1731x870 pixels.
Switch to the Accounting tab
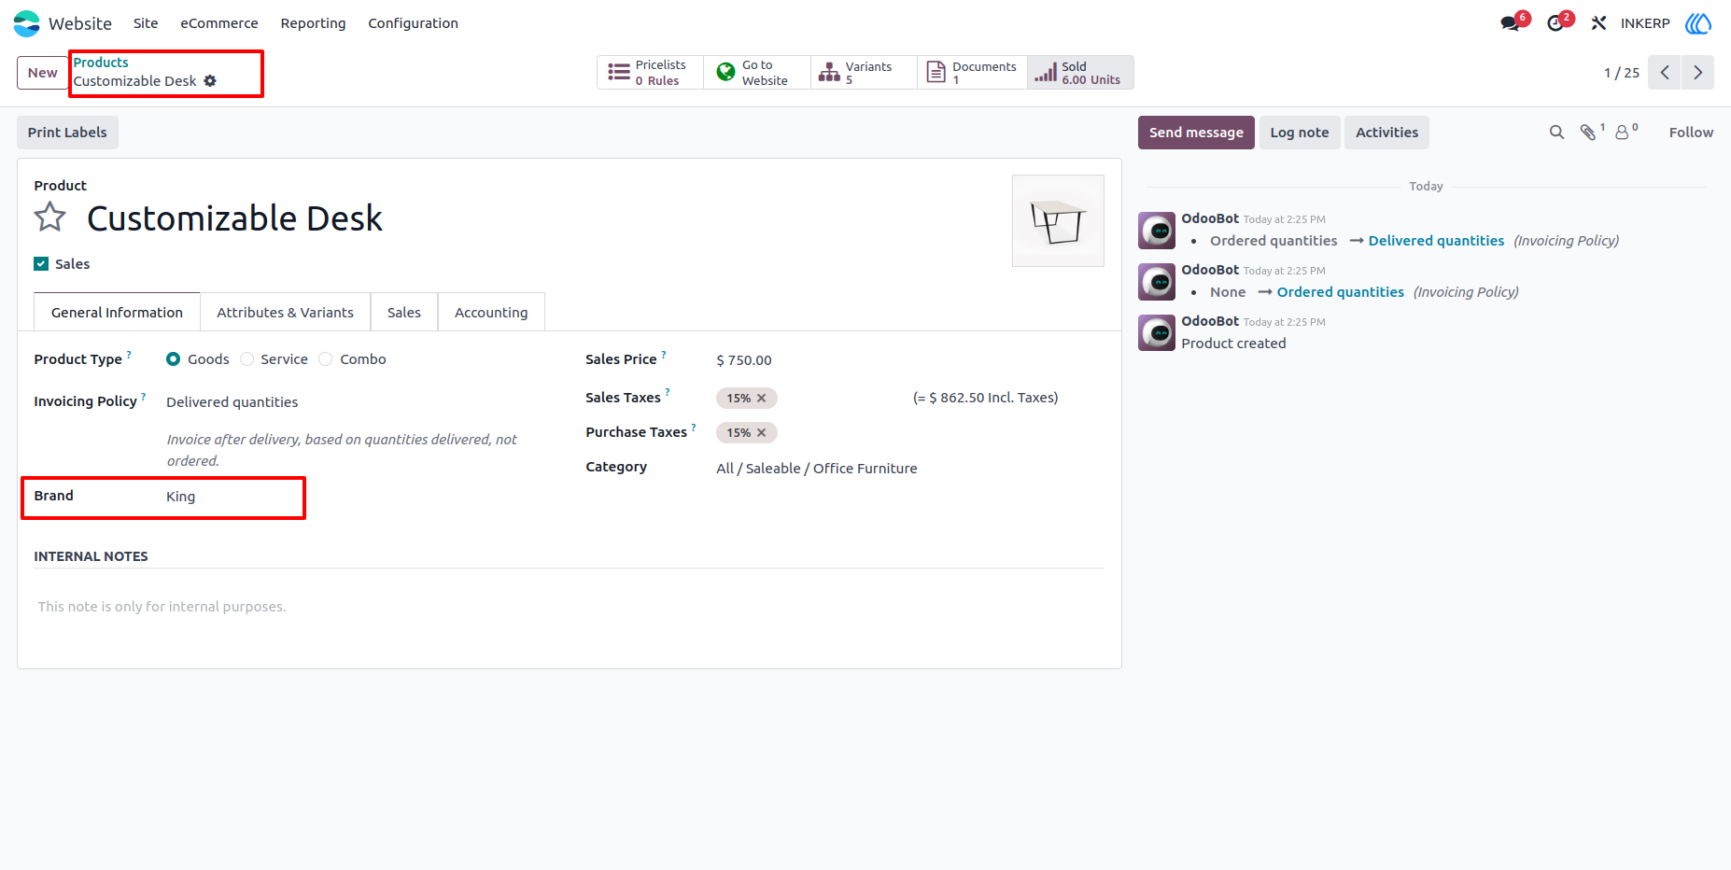(x=491, y=313)
